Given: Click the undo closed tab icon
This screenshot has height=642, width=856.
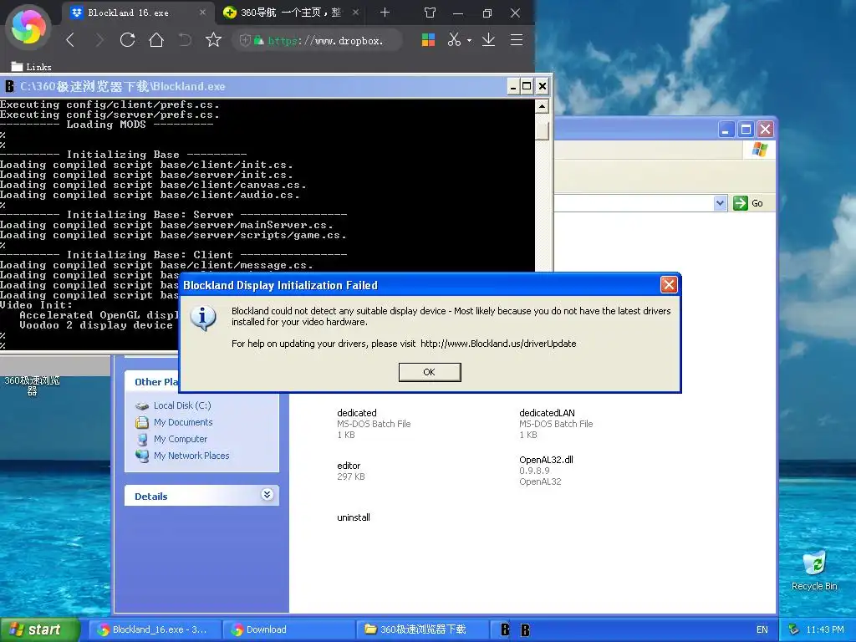Looking at the screenshot, I should (185, 40).
